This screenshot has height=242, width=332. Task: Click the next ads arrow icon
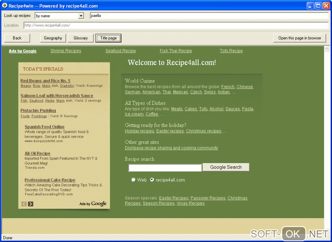31,204
